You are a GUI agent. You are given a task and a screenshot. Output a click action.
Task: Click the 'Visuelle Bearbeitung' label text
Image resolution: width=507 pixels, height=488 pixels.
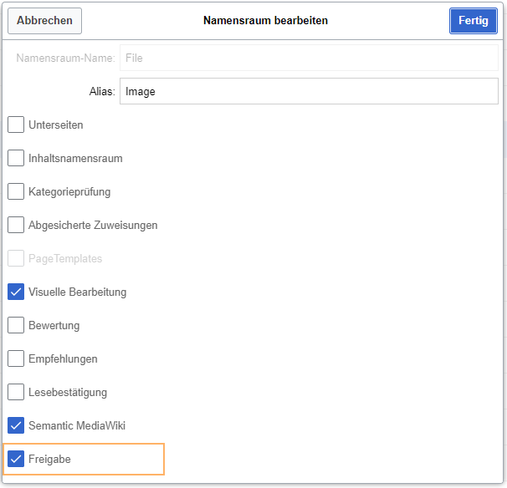click(x=77, y=292)
